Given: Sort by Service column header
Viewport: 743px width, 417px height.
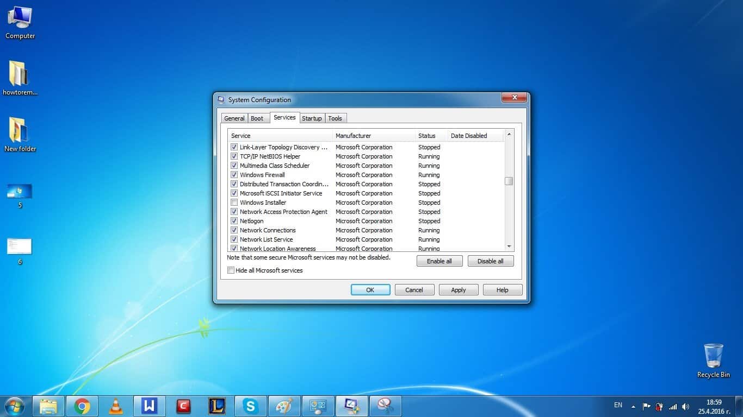Looking at the screenshot, I should (x=280, y=136).
